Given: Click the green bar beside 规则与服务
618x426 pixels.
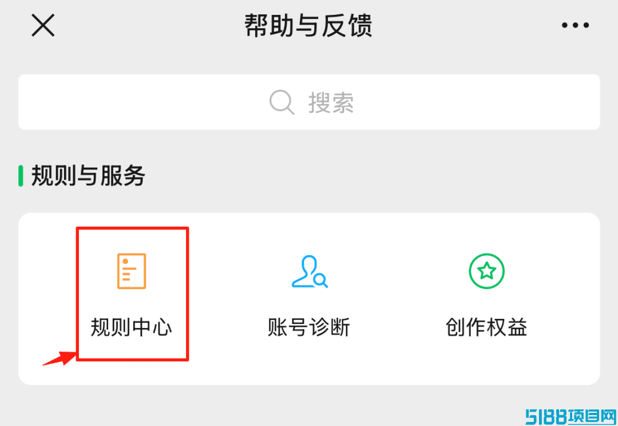Looking at the screenshot, I should (21, 176).
